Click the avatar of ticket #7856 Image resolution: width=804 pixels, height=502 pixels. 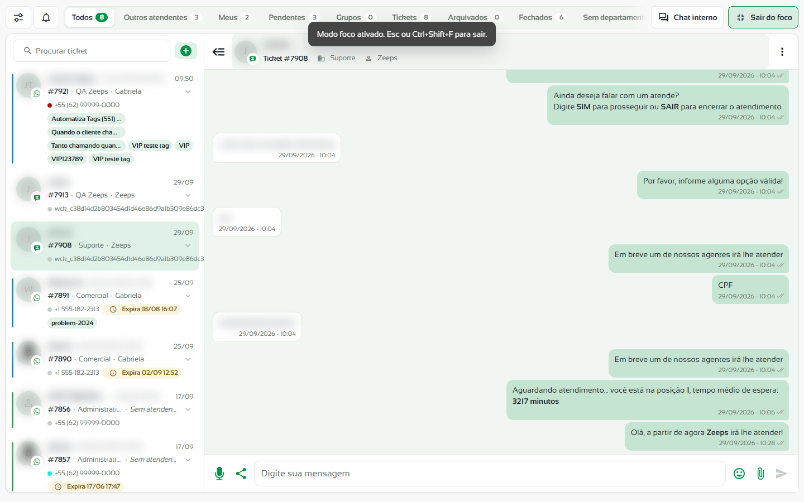pos(28,403)
